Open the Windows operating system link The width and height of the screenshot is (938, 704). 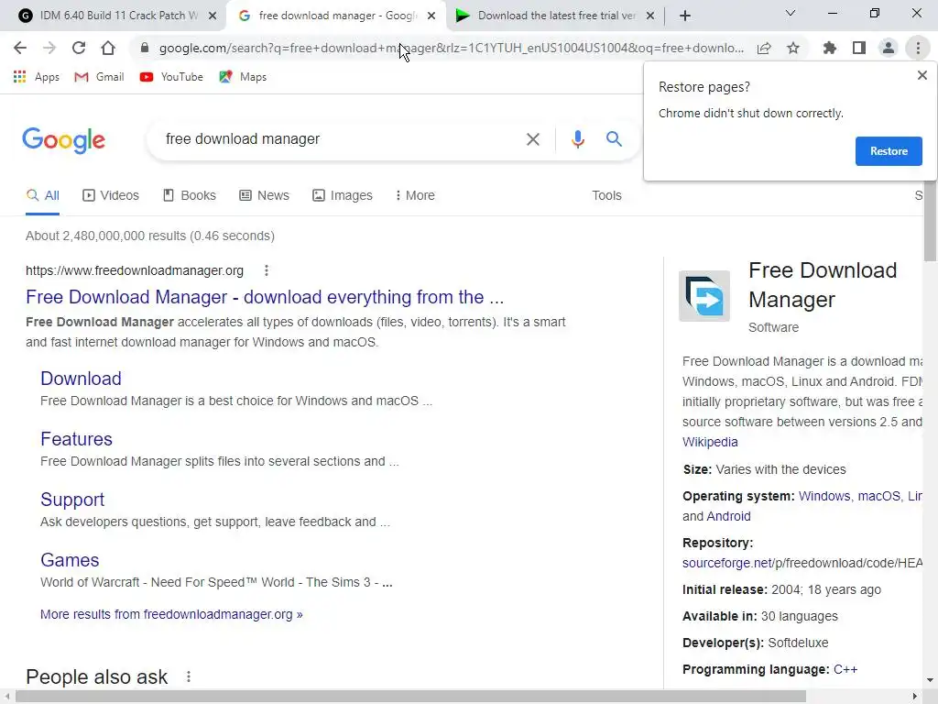824,496
